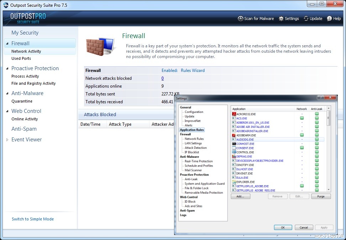The width and height of the screenshot is (346, 240).
Task: Click the EXPLORER.EXE folder icon
Action: [x=234, y=182]
